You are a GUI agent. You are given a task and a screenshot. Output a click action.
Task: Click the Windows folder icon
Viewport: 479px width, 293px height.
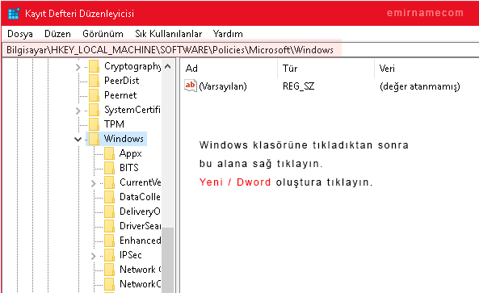coord(94,139)
